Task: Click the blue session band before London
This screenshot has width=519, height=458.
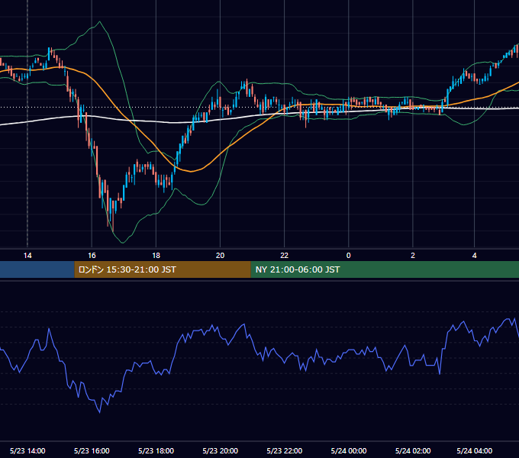Action: (x=37, y=269)
